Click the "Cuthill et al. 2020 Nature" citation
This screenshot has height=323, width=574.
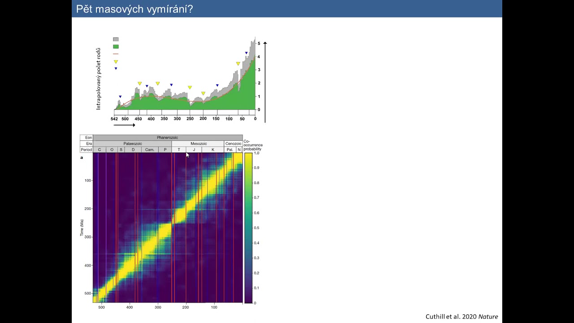click(462, 317)
